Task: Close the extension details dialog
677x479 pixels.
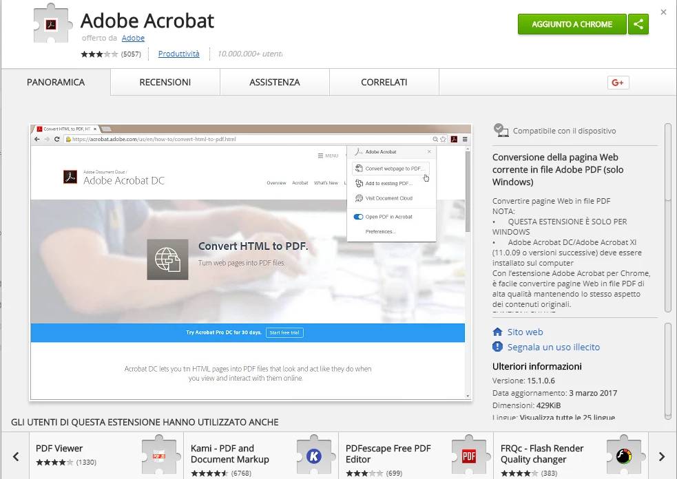Action: coord(663,12)
